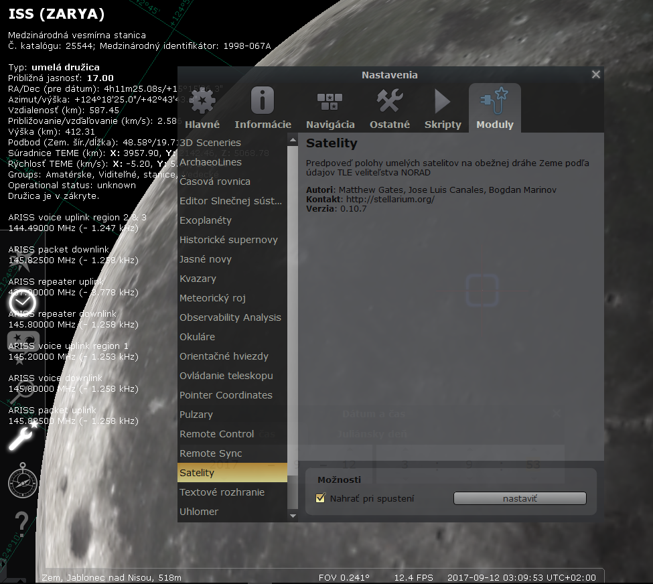This screenshot has height=584, width=653.
Task: Open the Informácie tab
Action: coord(263,108)
